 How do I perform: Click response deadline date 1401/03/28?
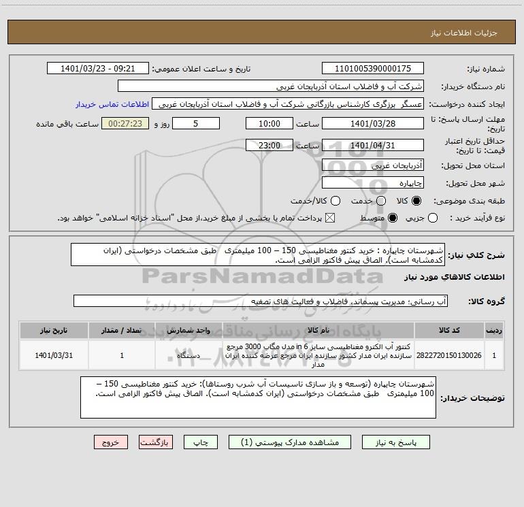click(x=373, y=123)
